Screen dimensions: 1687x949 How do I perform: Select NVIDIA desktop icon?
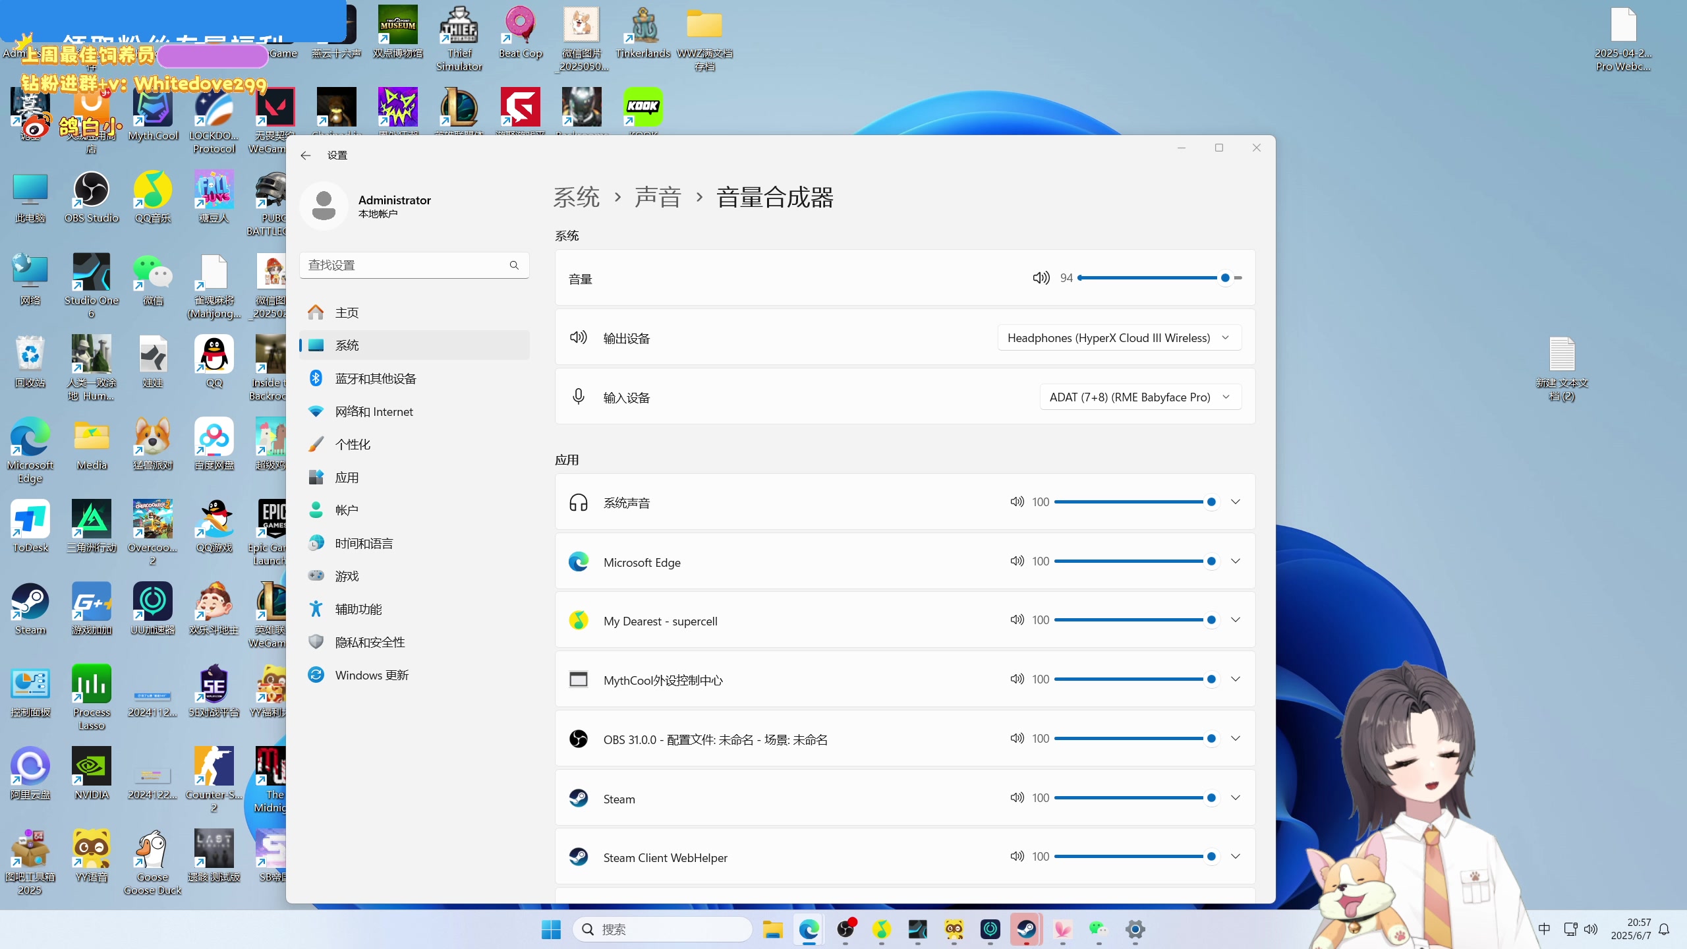pos(92,774)
